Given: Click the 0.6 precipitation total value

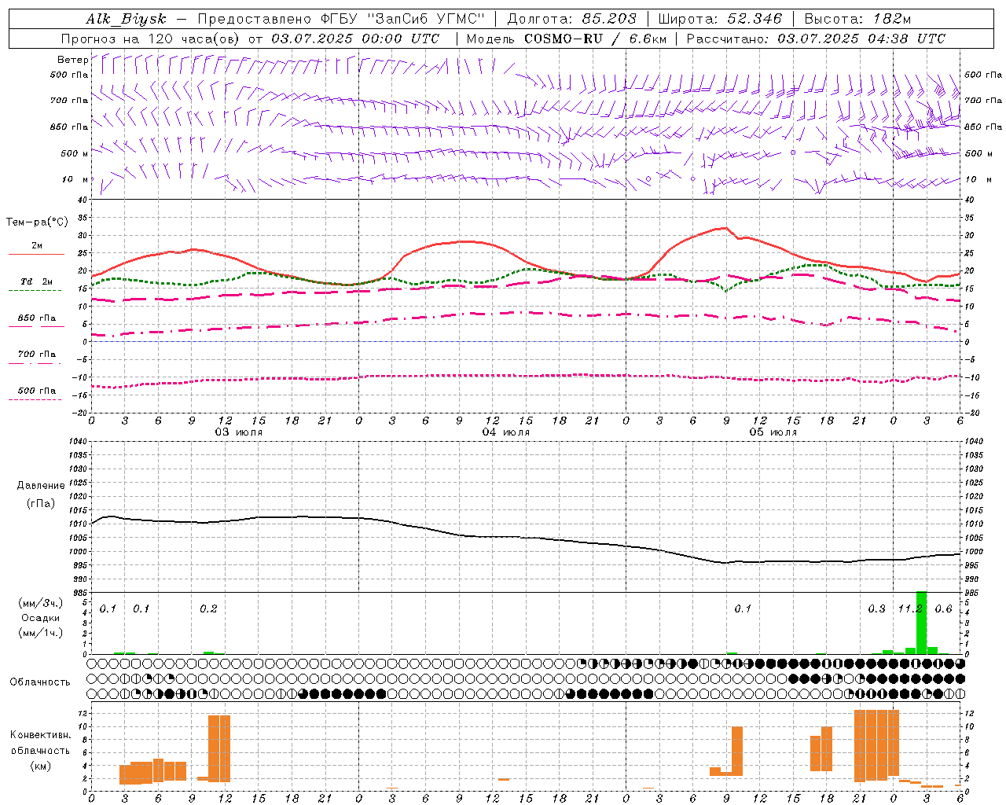Looking at the screenshot, I should 944,608.
